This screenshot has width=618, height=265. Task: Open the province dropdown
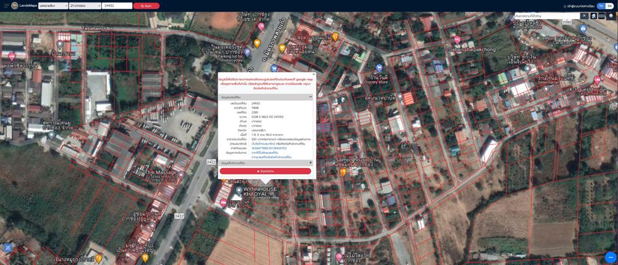(53, 6)
